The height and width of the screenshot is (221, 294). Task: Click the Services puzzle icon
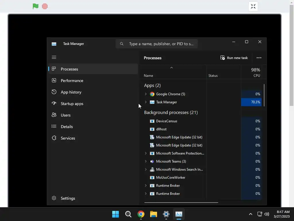pyautogui.click(x=54, y=138)
